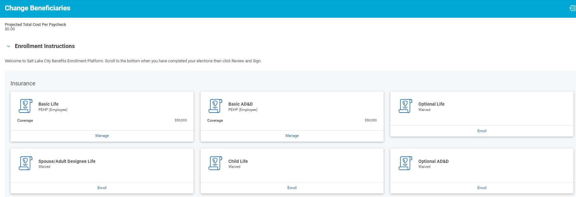Click the Basic AD&D card title
The height and width of the screenshot is (197, 576).
(240, 104)
